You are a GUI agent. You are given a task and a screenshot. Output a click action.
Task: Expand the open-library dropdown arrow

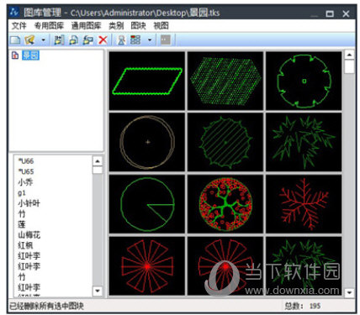pyautogui.click(x=43, y=40)
